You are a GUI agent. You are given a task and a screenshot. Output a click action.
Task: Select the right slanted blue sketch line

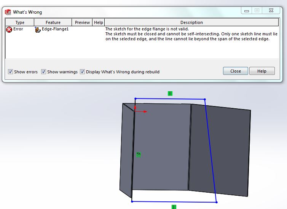click(210, 151)
